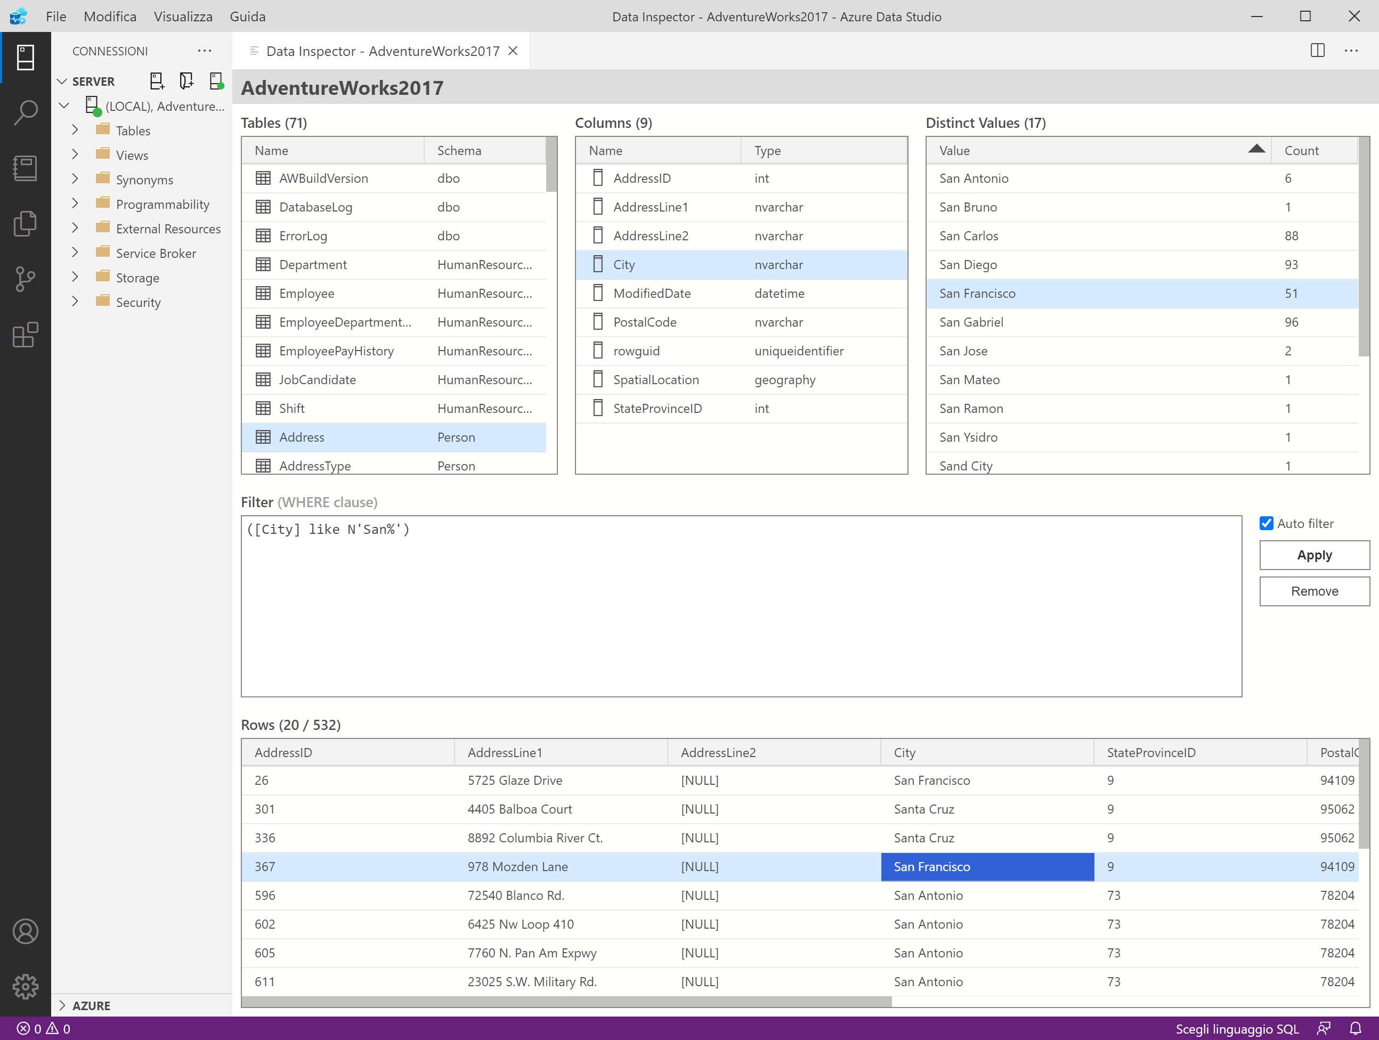Click the rows grid horizontal scrollbar
The height and width of the screenshot is (1040, 1379).
[x=566, y=1001]
